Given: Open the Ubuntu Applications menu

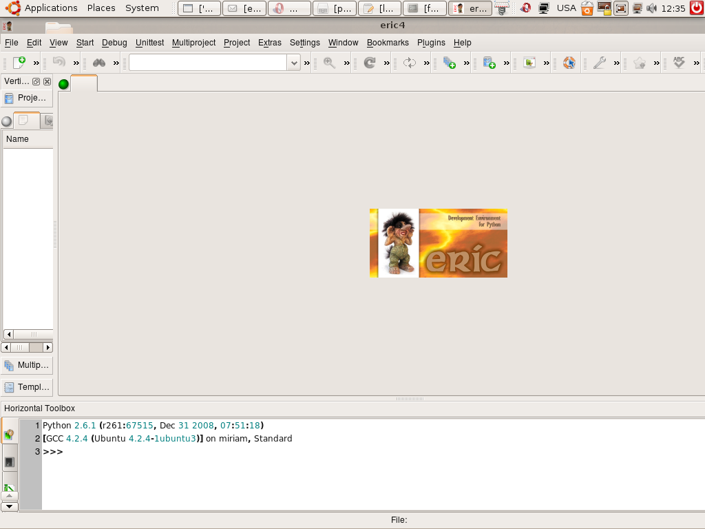Looking at the screenshot, I should tap(50, 8).
